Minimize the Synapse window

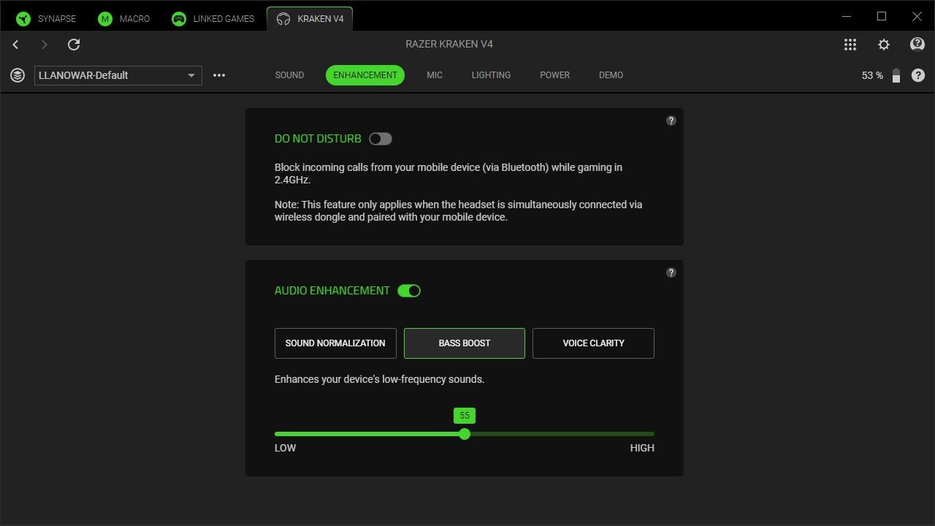pos(847,16)
